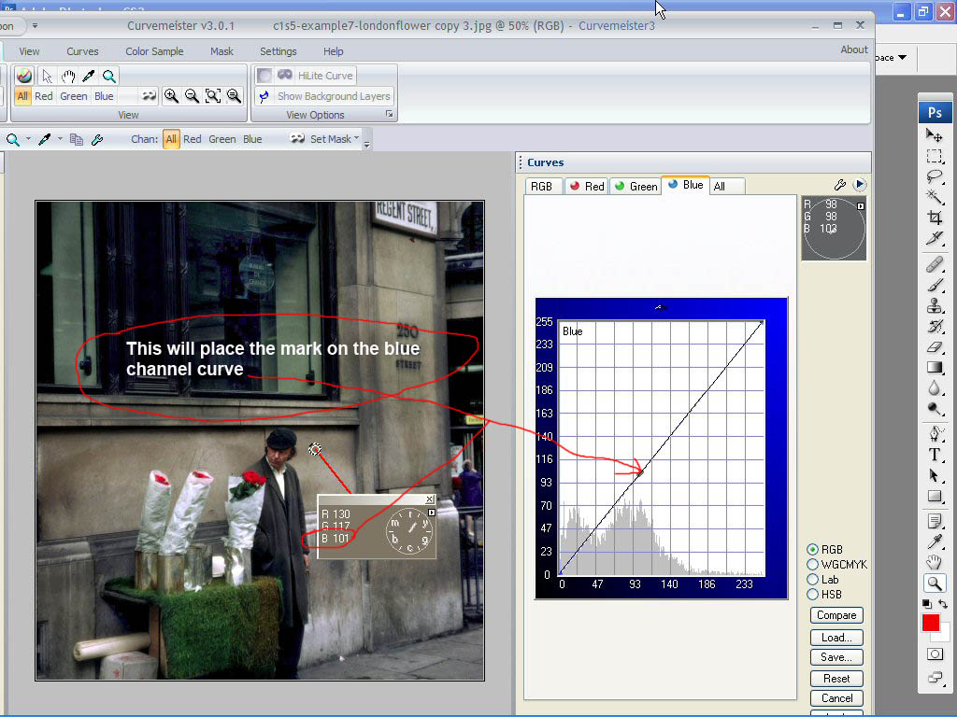Click the Compare button
This screenshot has height=717, width=957.
[836, 615]
